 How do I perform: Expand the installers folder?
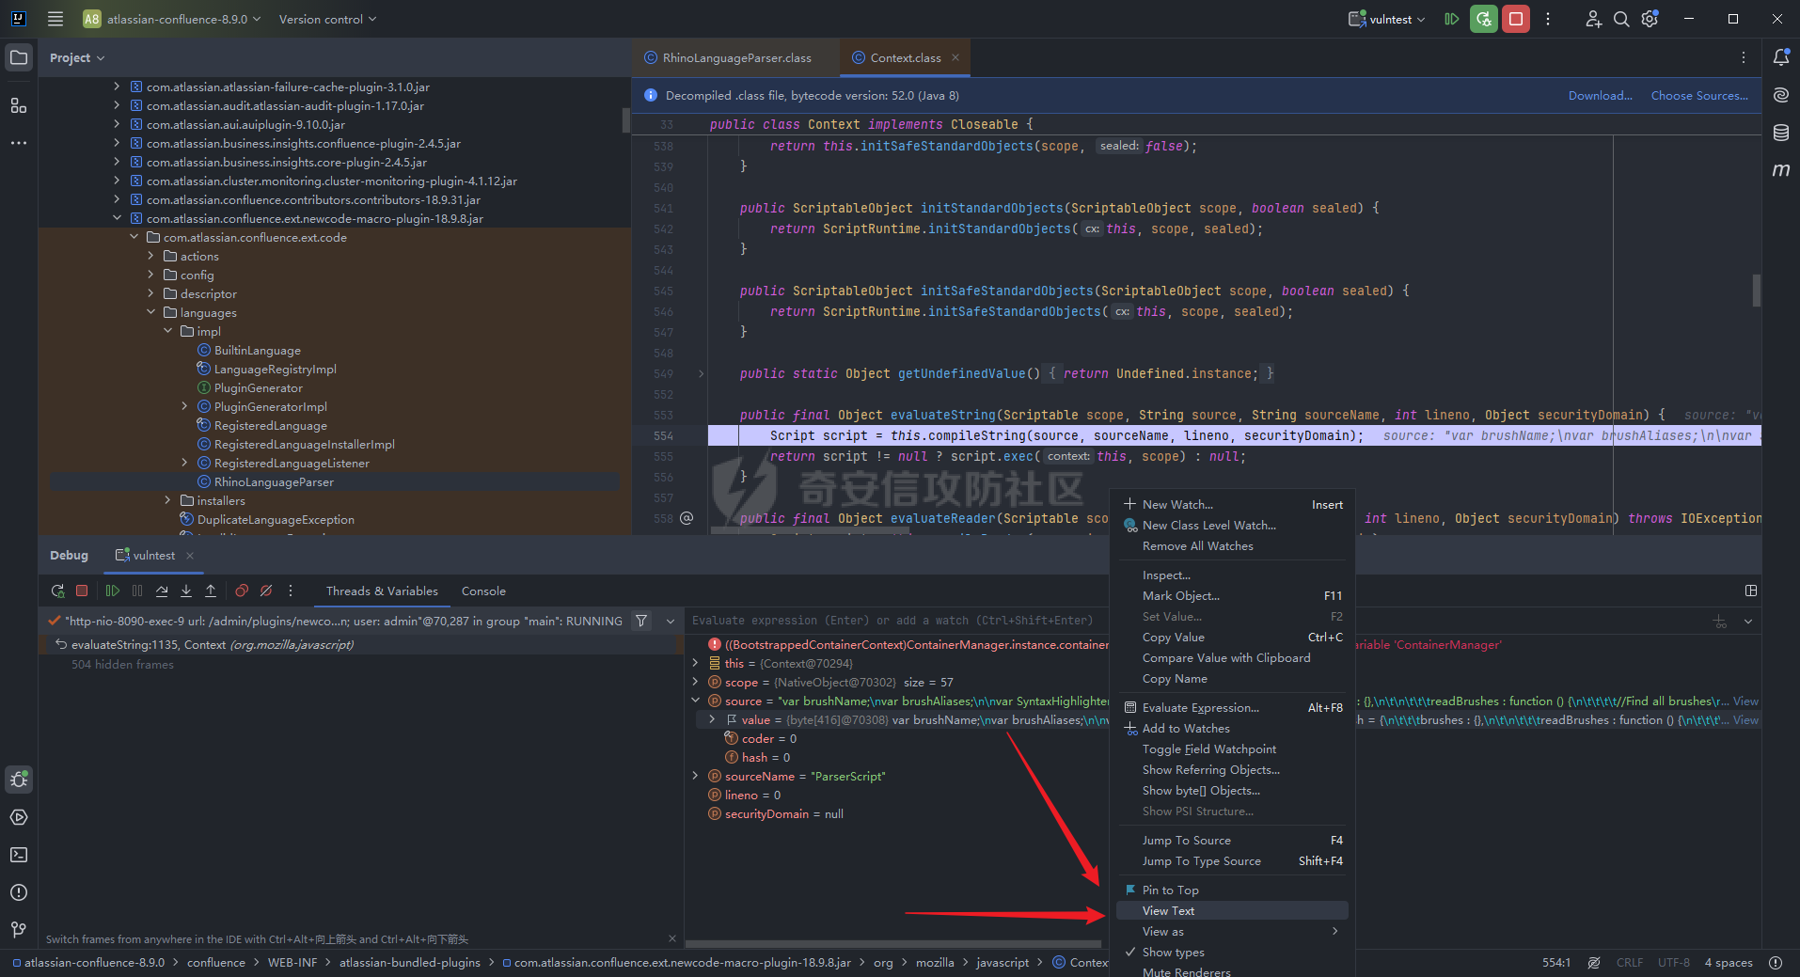pos(168,501)
